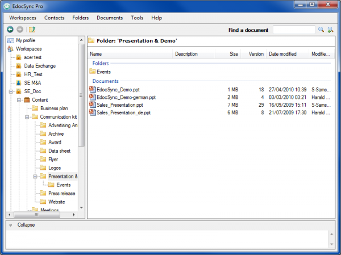Collapse the Presentation & Demo folder node
The height and width of the screenshot is (255, 341).
(35, 177)
